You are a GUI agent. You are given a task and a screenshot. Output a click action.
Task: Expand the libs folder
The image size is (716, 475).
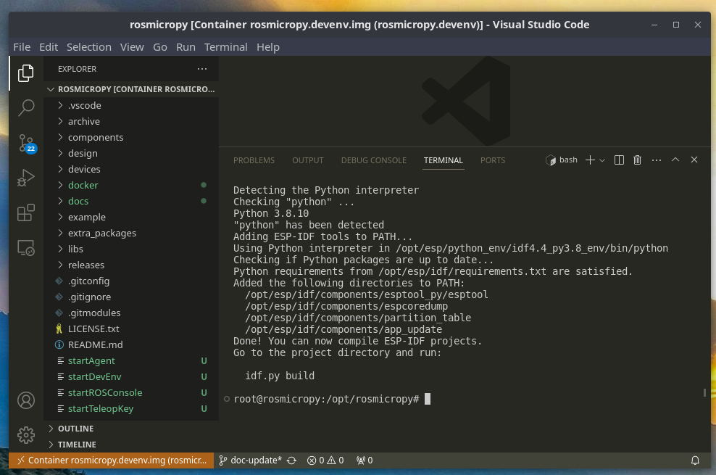(131, 249)
